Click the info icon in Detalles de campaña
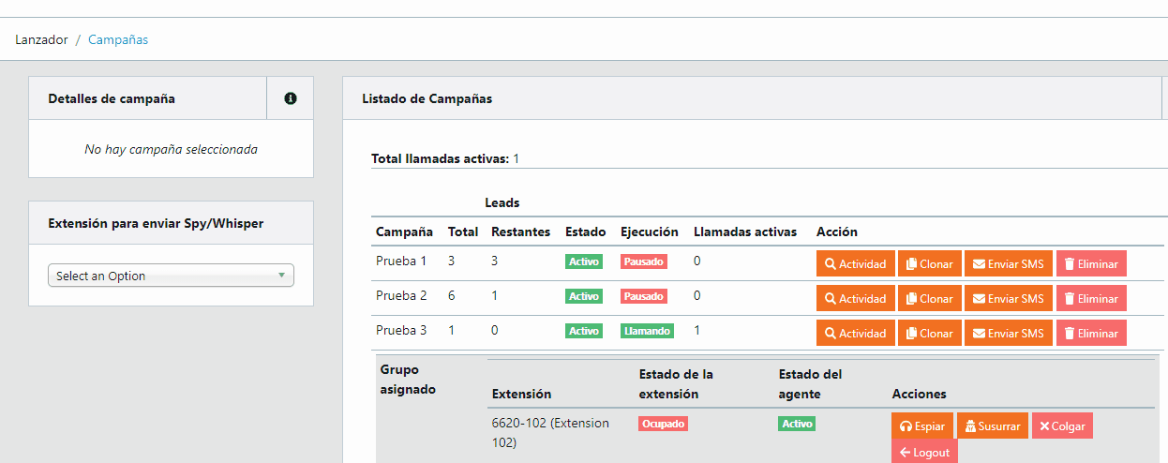Image resolution: width=1168 pixels, height=463 pixels. pyautogui.click(x=291, y=98)
